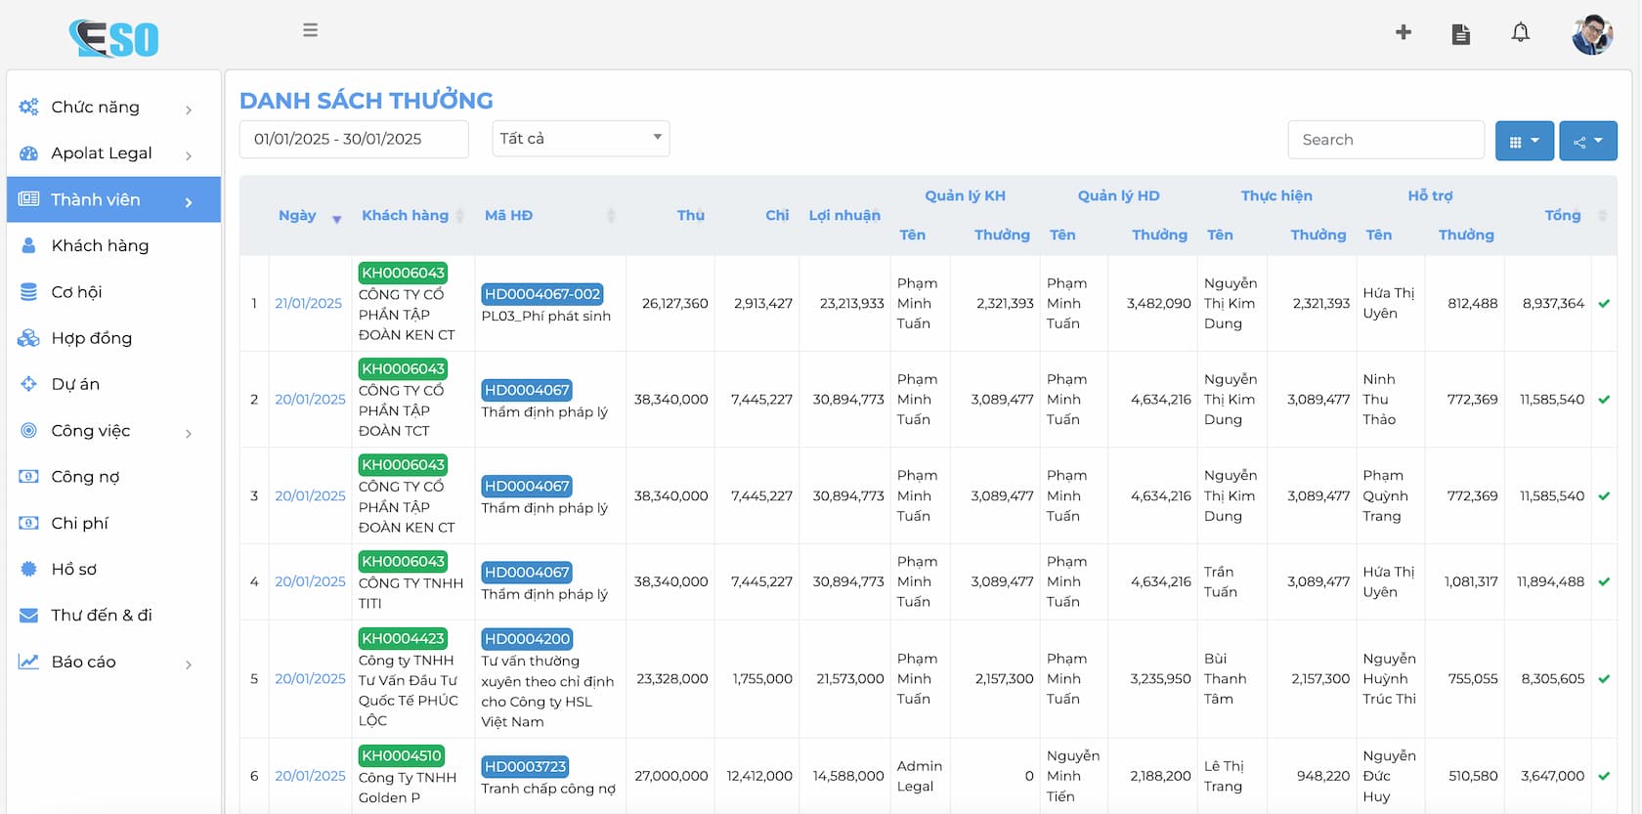Open the date range picker field
Viewport: 1642px width, 814px height.
pyautogui.click(x=354, y=139)
